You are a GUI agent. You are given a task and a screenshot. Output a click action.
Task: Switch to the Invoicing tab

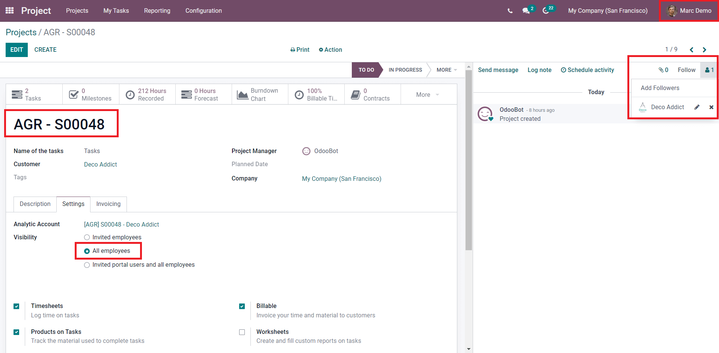click(109, 204)
